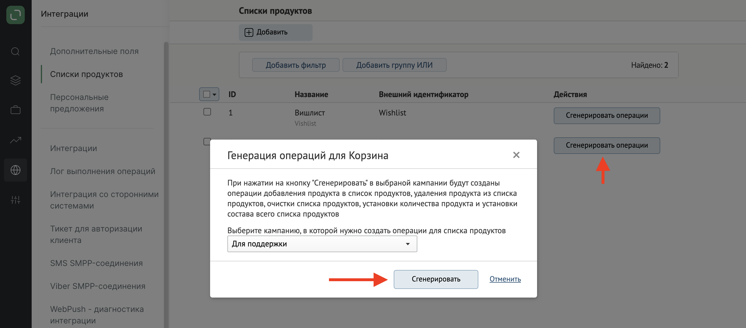Open the layers stack sidebar icon
This screenshot has height=328, width=746.
15,81
